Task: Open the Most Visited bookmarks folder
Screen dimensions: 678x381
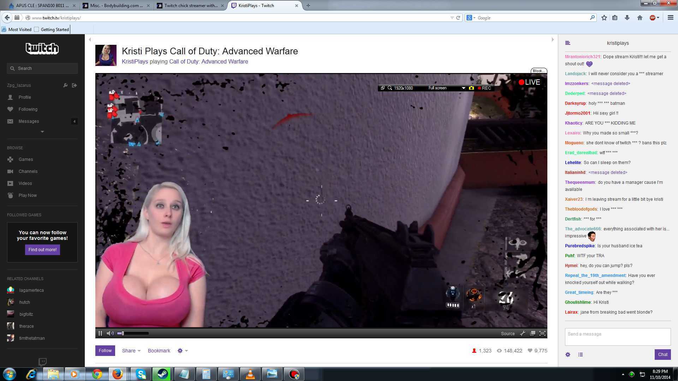Action: pos(17,30)
